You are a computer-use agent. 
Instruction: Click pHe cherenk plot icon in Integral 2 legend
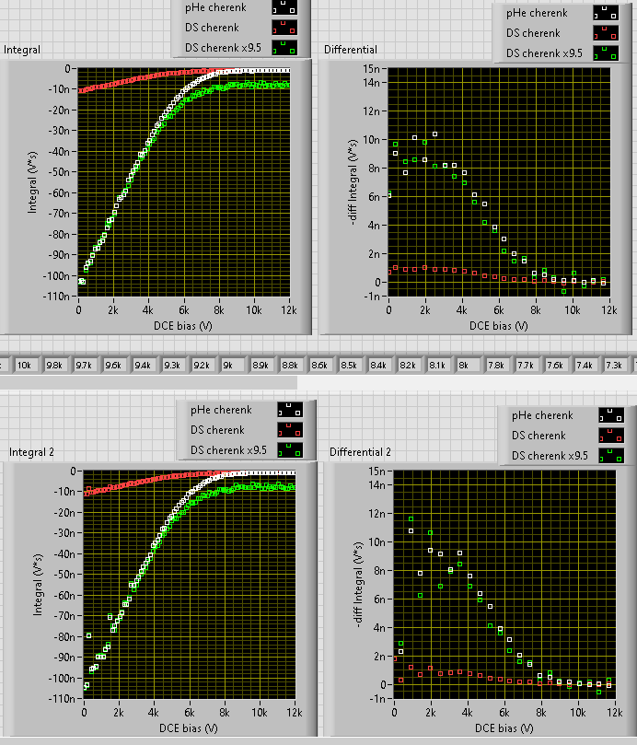pos(290,410)
